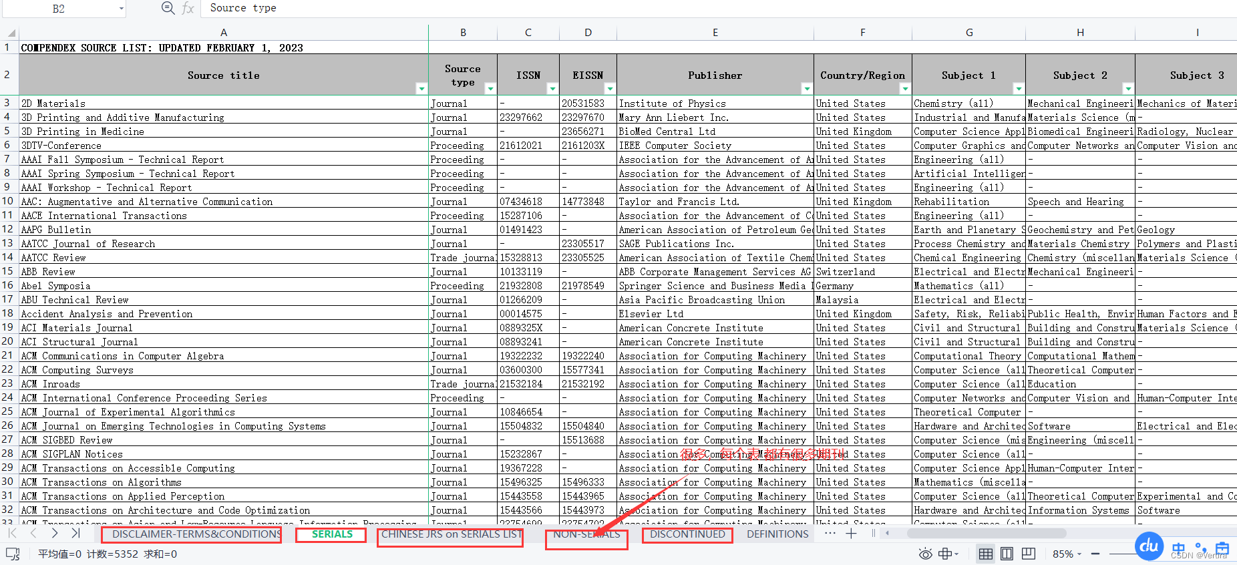Switch to page layout view icon
The width and height of the screenshot is (1237, 565).
[1007, 554]
